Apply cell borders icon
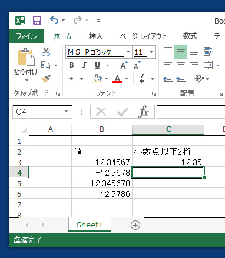Viewport: 225px width, 258px height. pos(71,79)
